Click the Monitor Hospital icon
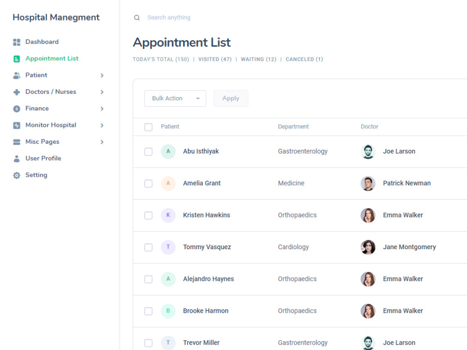This screenshot has width=467, height=350. (16, 125)
